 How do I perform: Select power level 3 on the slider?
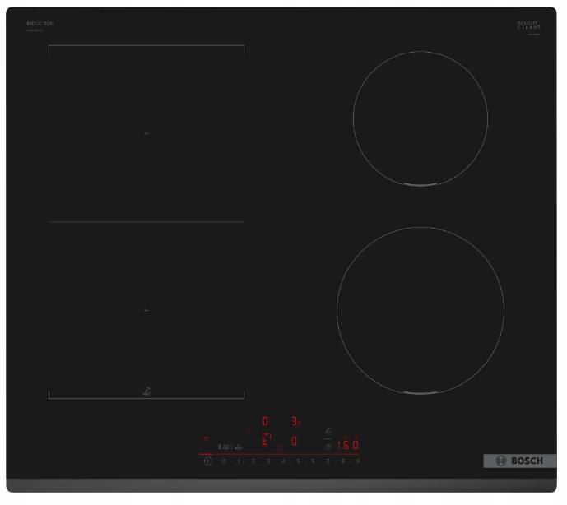tap(268, 461)
